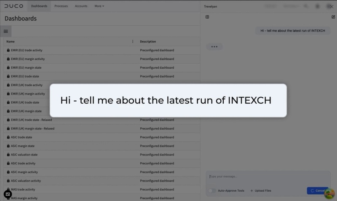The width and height of the screenshot is (337, 201).
Task: Click the DUCO logo
Action: click(14, 6)
